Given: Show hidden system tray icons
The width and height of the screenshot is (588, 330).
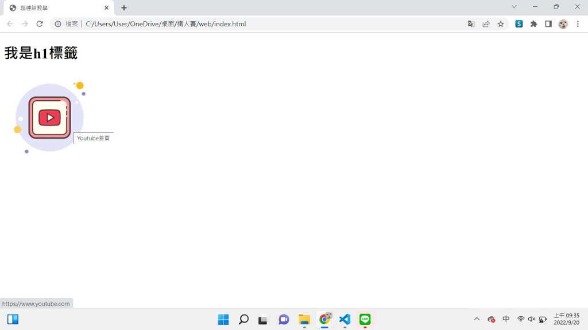Looking at the screenshot, I should click(477, 319).
